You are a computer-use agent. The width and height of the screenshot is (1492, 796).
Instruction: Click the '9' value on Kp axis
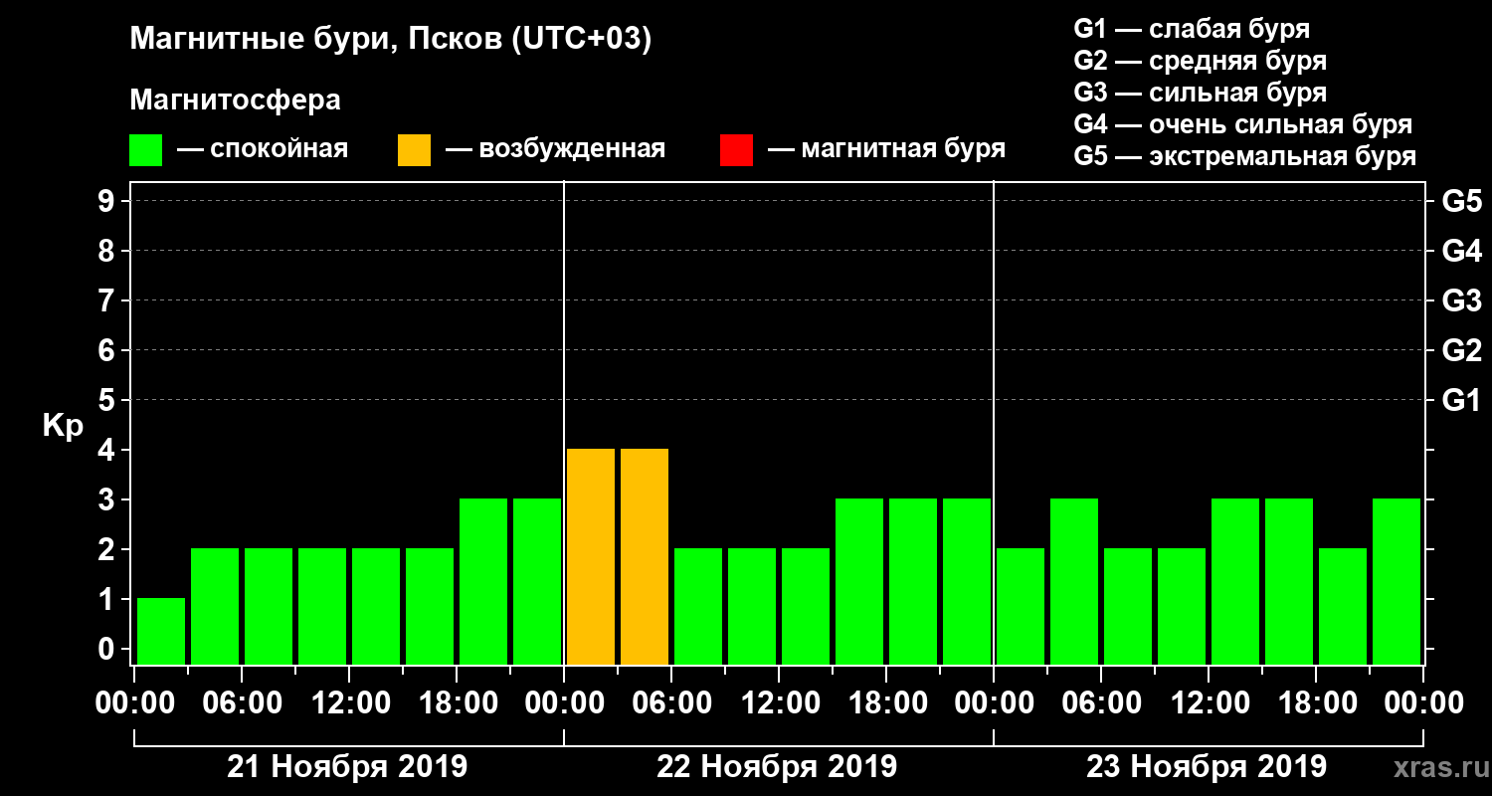pyautogui.click(x=108, y=201)
